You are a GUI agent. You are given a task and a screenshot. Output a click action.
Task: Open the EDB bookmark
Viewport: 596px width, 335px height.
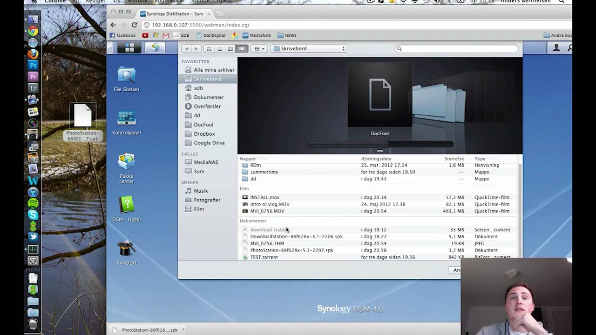click(182, 35)
